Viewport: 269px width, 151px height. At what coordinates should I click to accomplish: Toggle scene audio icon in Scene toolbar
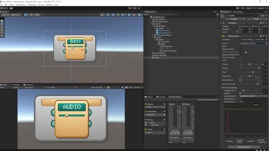pyautogui.click(x=118, y=15)
